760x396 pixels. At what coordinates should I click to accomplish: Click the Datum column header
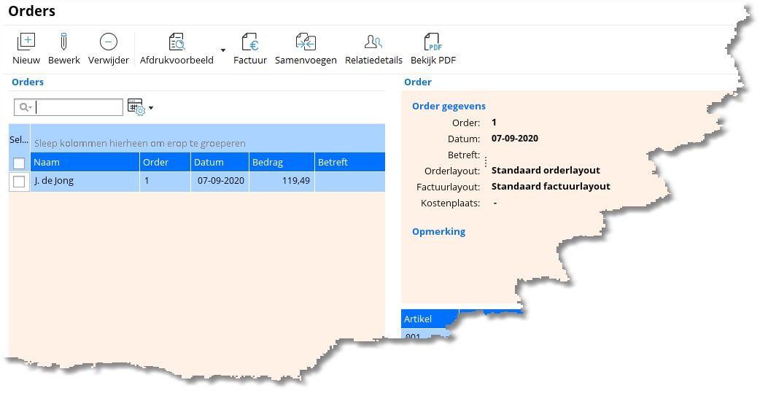[x=219, y=162]
